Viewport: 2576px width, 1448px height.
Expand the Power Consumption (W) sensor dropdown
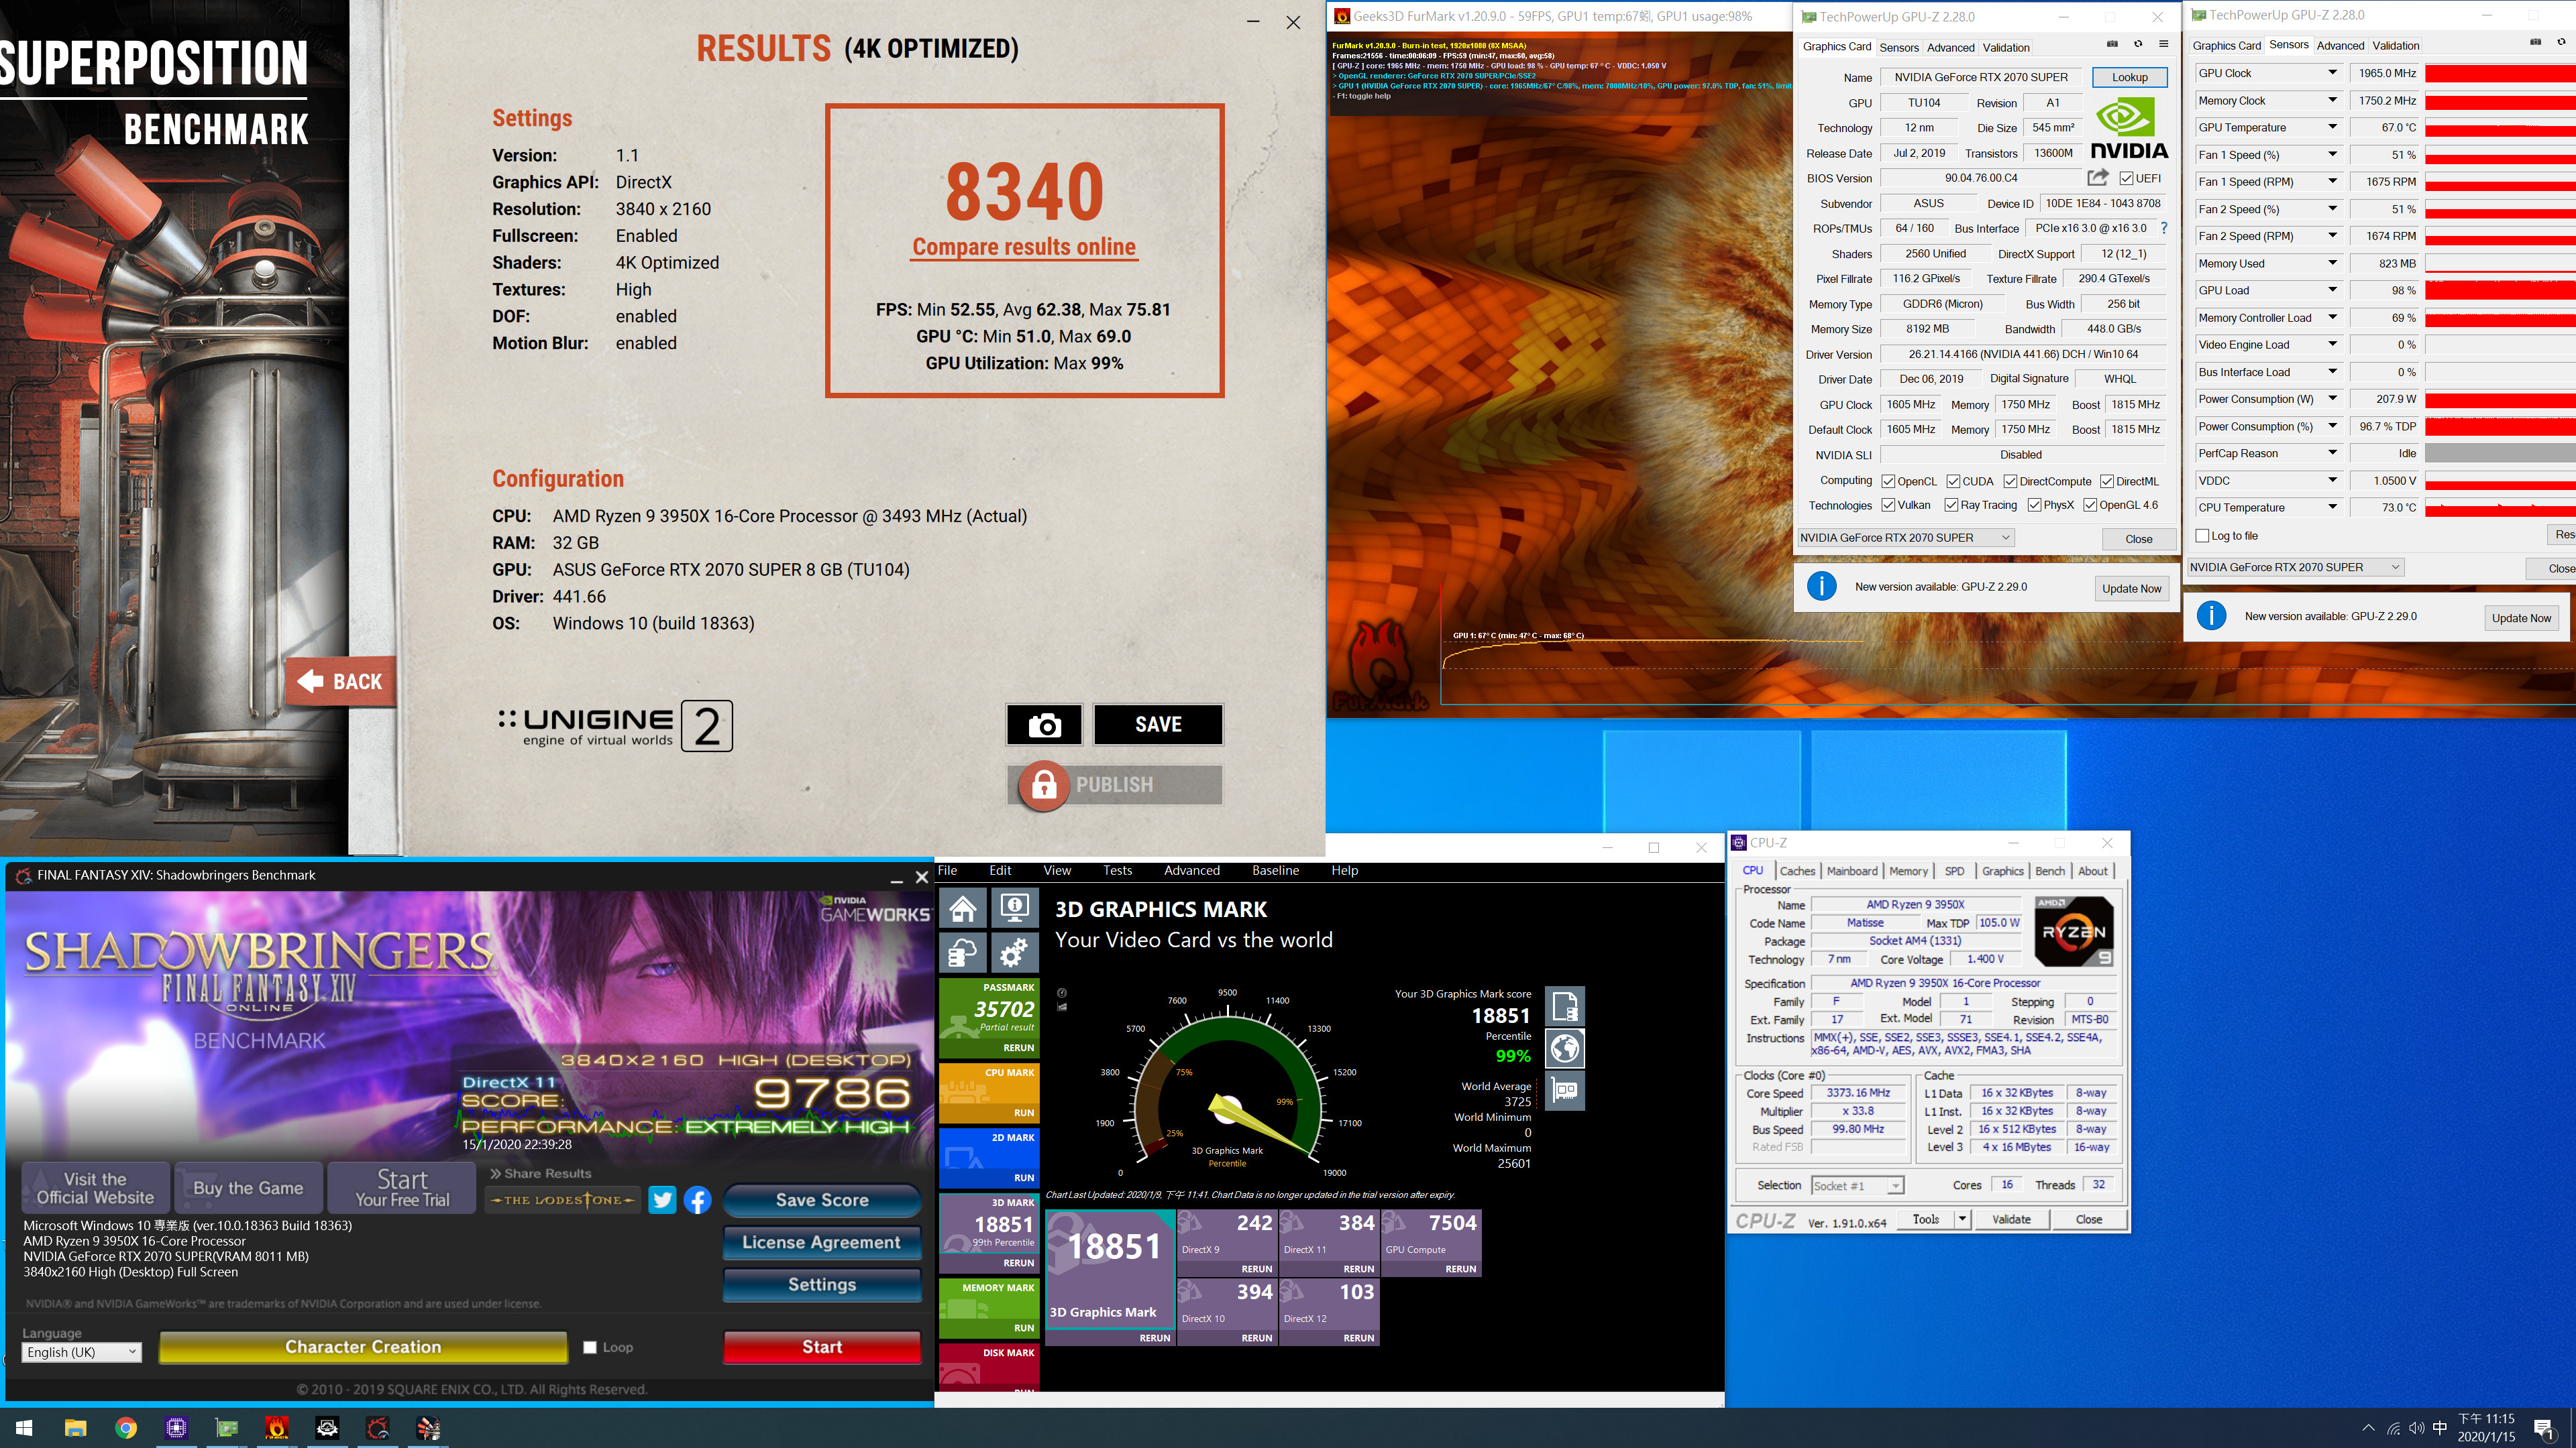click(2332, 399)
